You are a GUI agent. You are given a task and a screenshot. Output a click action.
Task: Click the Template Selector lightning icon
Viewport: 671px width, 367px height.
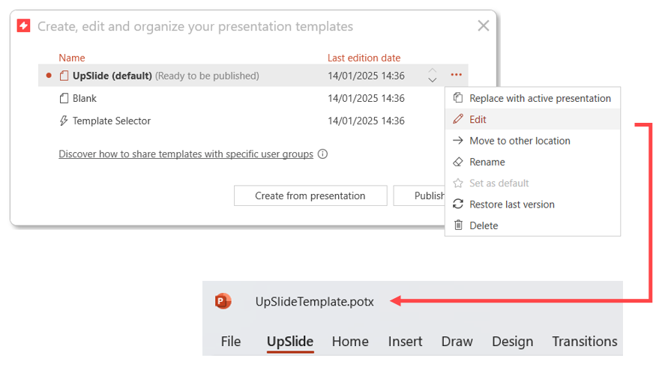[64, 121]
